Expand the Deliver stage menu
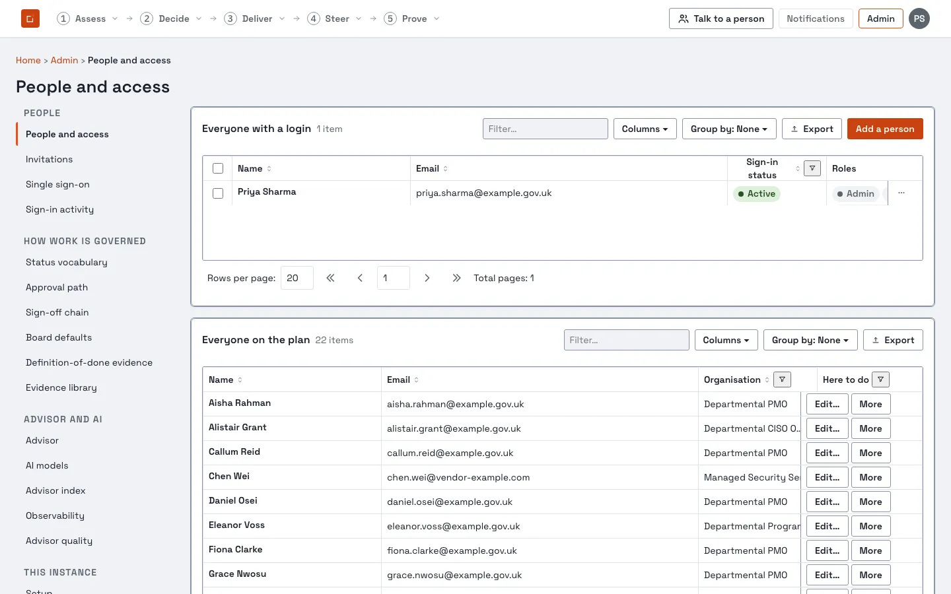This screenshot has width=951, height=594. click(255, 18)
